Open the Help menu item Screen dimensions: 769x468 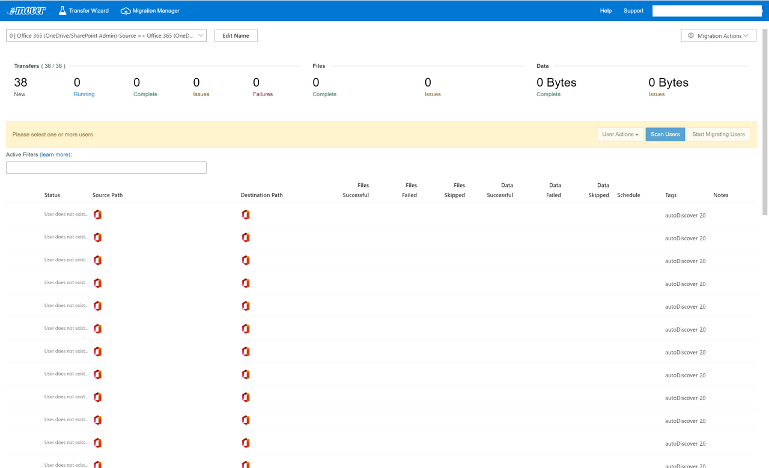click(606, 11)
